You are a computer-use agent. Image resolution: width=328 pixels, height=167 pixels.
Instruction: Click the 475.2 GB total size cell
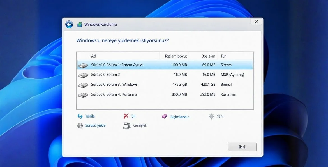click(179, 84)
